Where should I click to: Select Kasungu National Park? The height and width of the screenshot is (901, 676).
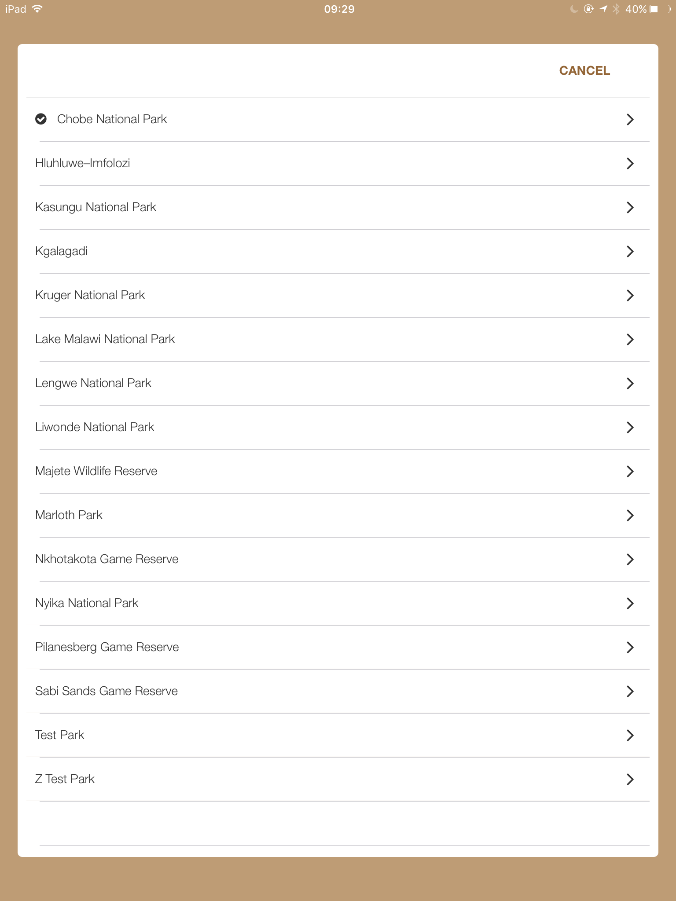96,207
